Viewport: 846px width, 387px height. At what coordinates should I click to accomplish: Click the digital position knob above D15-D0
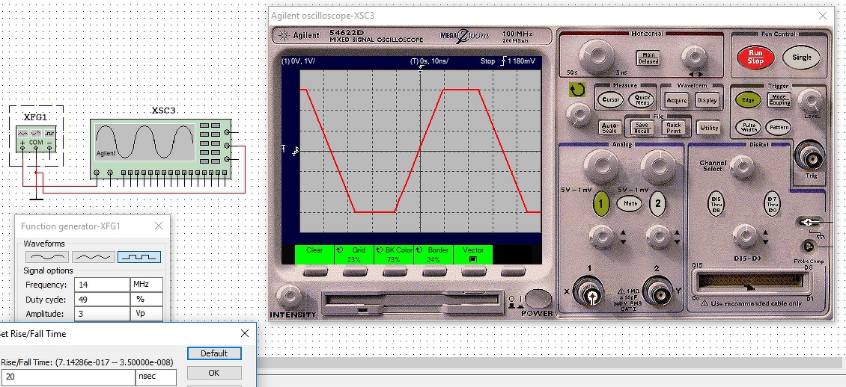tap(745, 235)
